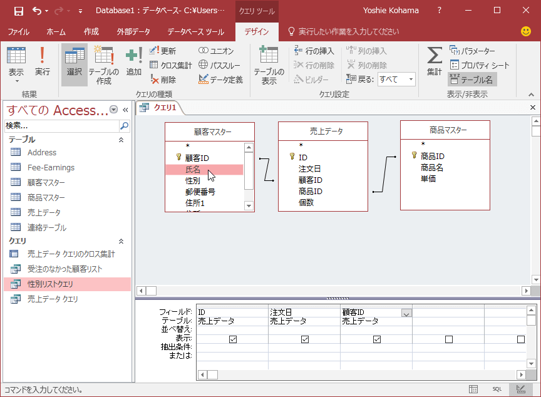Uncheck 表示 checkbox for ID column
The height and width of the screenshot is (397, 541).
[x=233, y=339]
